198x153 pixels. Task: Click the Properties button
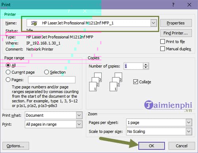pyautogui.click(x=176, y=23)
